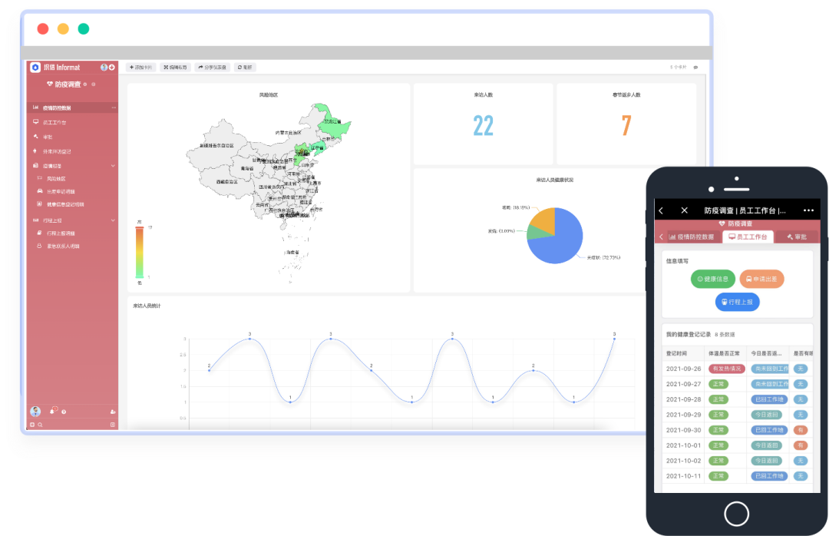The width and height of the screenshot is (829, 536).
Task: Click the X close icon in phone header
Action: coord(684,210)
